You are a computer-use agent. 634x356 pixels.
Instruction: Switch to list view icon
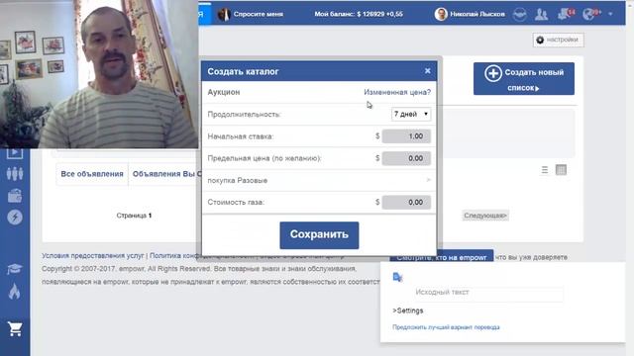(x=545, y=170)
